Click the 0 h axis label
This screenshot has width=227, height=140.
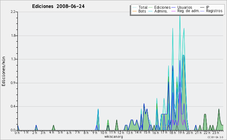tap(17, 133)
